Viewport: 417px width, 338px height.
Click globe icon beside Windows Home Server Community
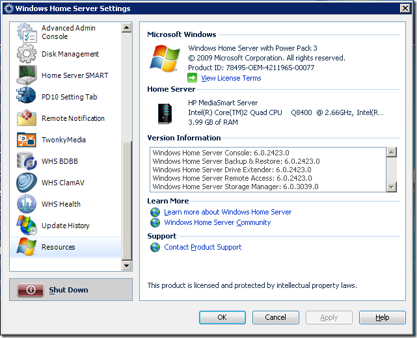pos(155,223)
